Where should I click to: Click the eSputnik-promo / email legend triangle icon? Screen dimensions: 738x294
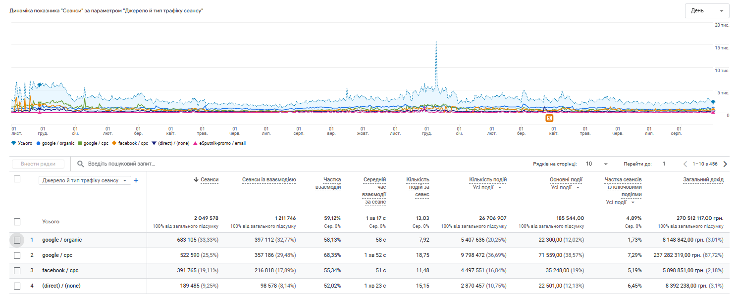click(x=196, y=143)
